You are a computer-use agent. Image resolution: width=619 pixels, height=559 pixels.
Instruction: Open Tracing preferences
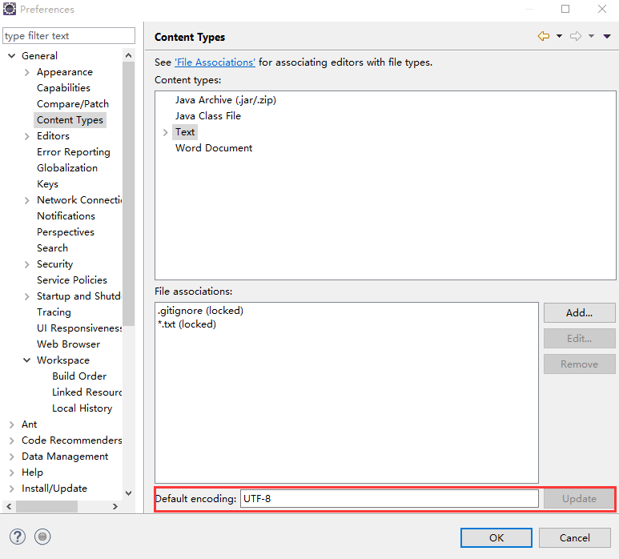pos(54,312)
